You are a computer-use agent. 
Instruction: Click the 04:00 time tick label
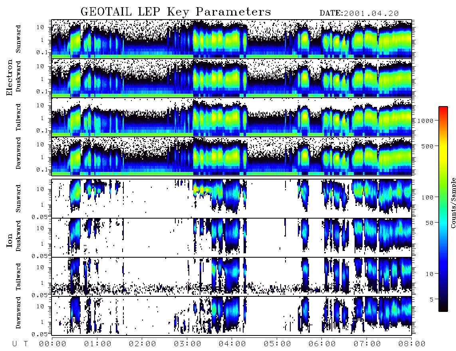(x=232, y=344)
